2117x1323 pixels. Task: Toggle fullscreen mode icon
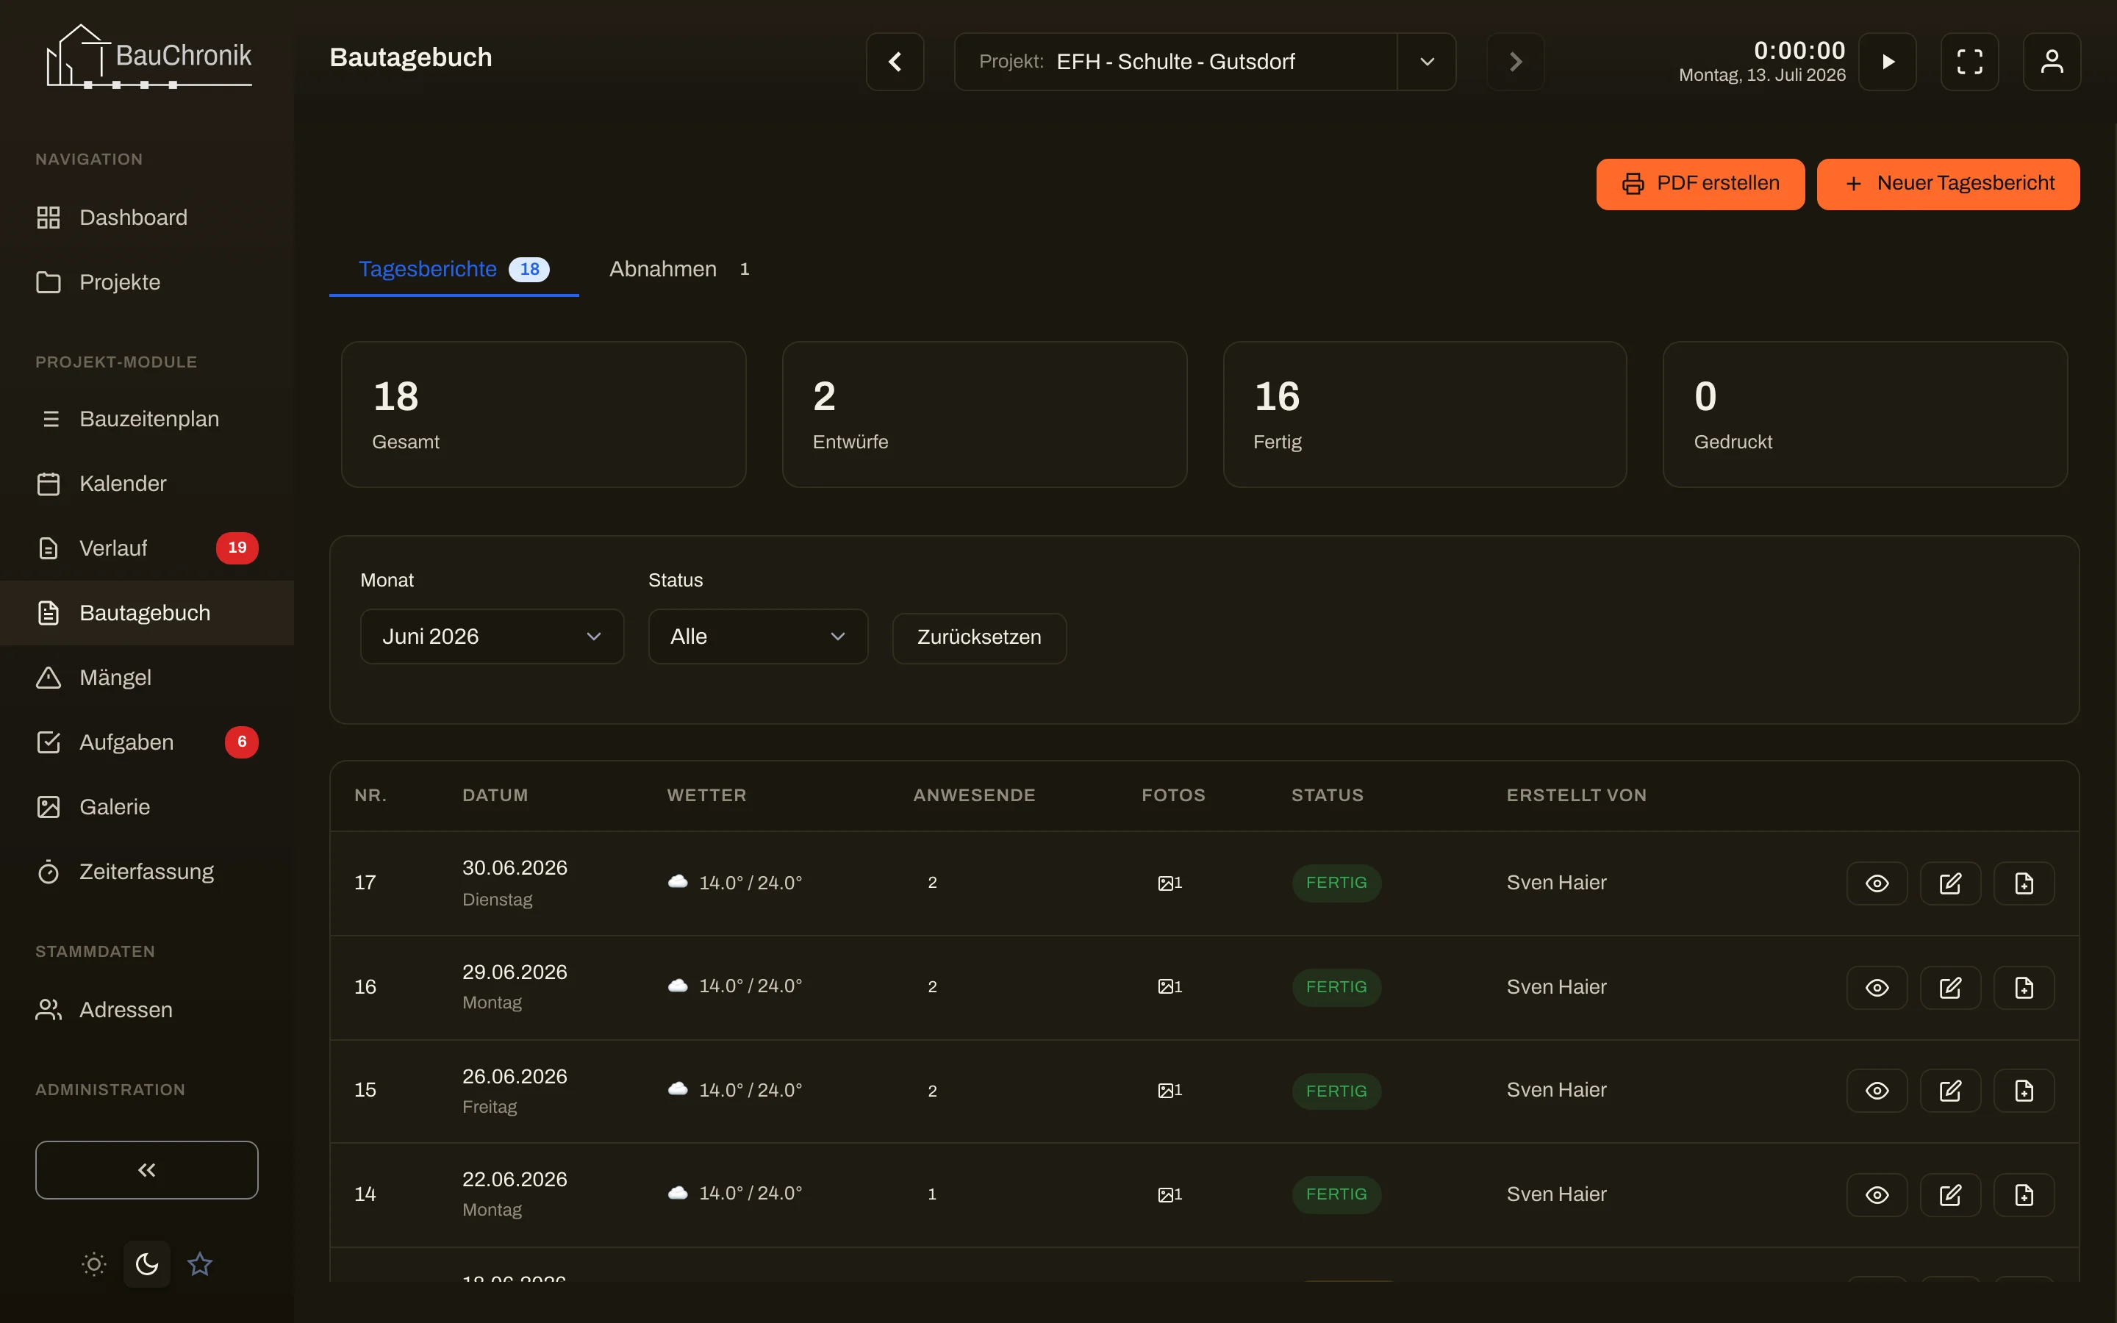(x=1970, y=61)
